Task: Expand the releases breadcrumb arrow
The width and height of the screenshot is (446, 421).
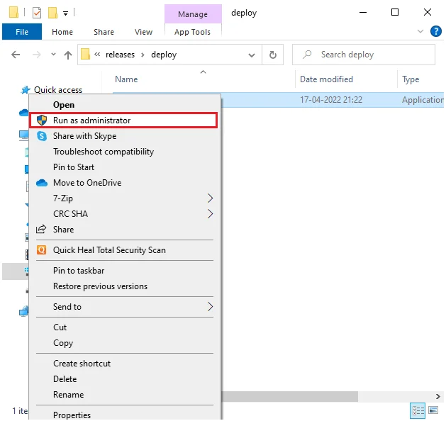Action: 143,55
